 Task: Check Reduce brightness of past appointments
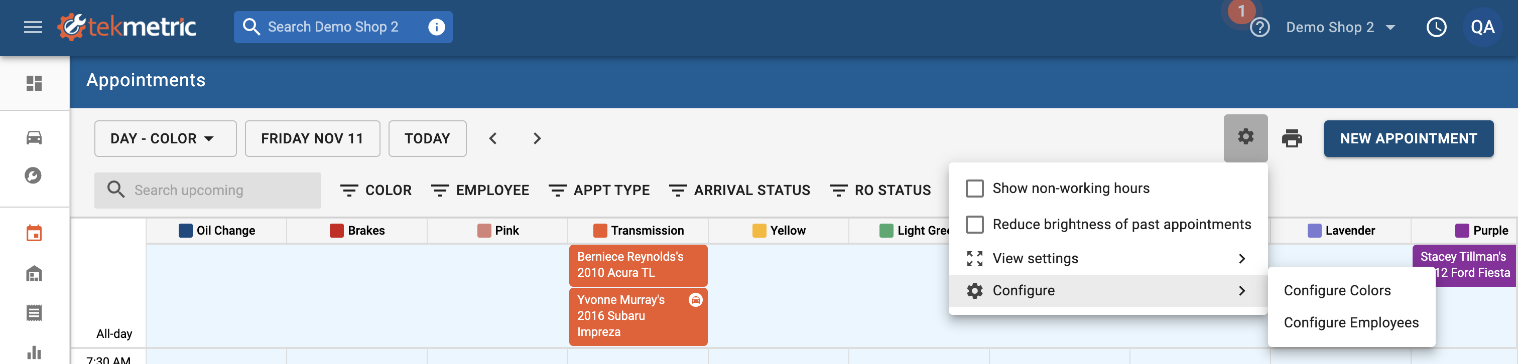click(x=975, y=225)
